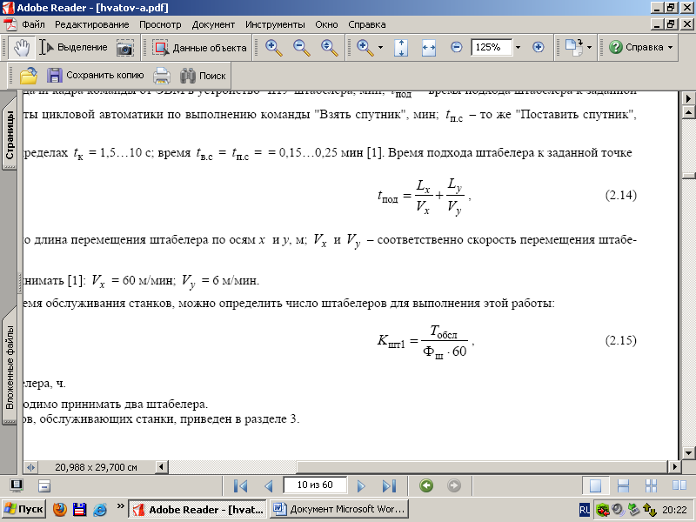Decrease zoom with the minus button
The image size is (696, 522).
[x=456, y=48]
